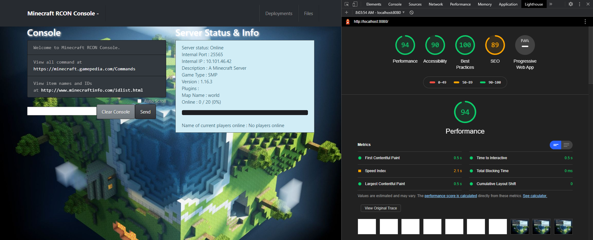Click the minecraft.gamepedia.com/Commands URL text
Viewport: 593px width, 240px height.
click(x=84, y=69)
